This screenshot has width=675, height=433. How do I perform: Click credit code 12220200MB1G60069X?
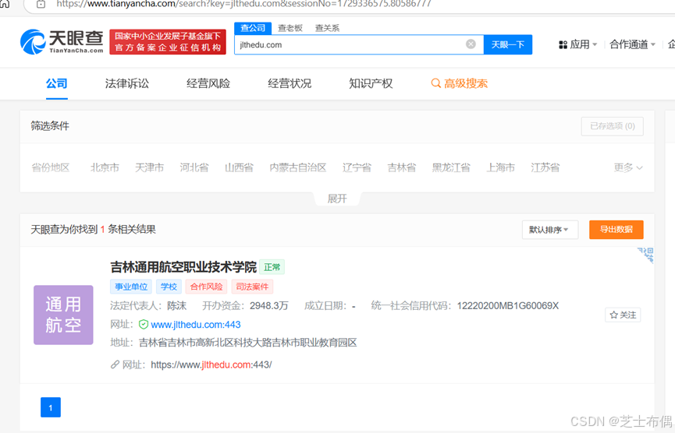[508, 306]
